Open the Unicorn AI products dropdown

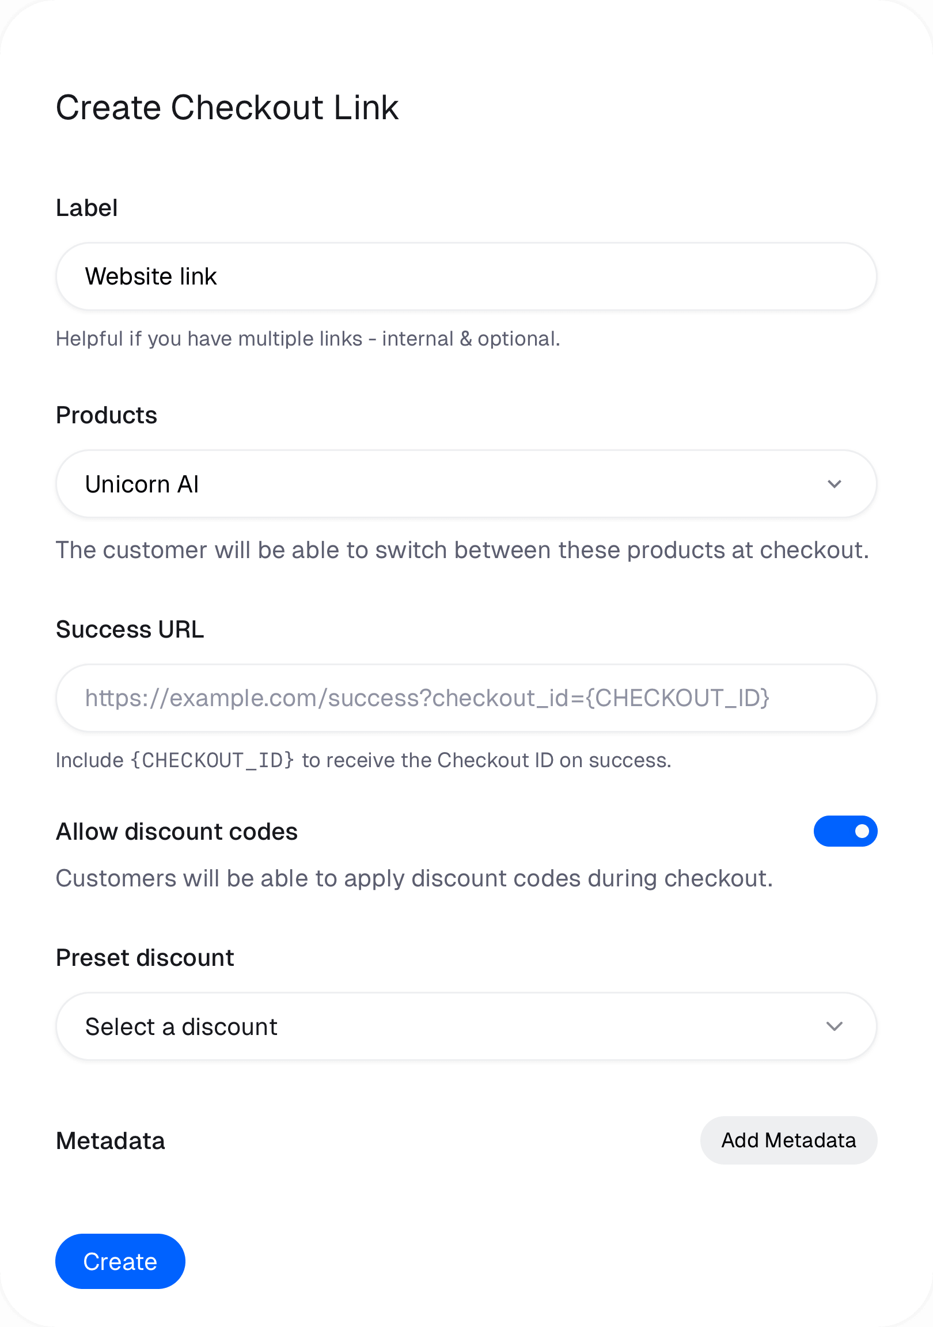pos(466,484)
